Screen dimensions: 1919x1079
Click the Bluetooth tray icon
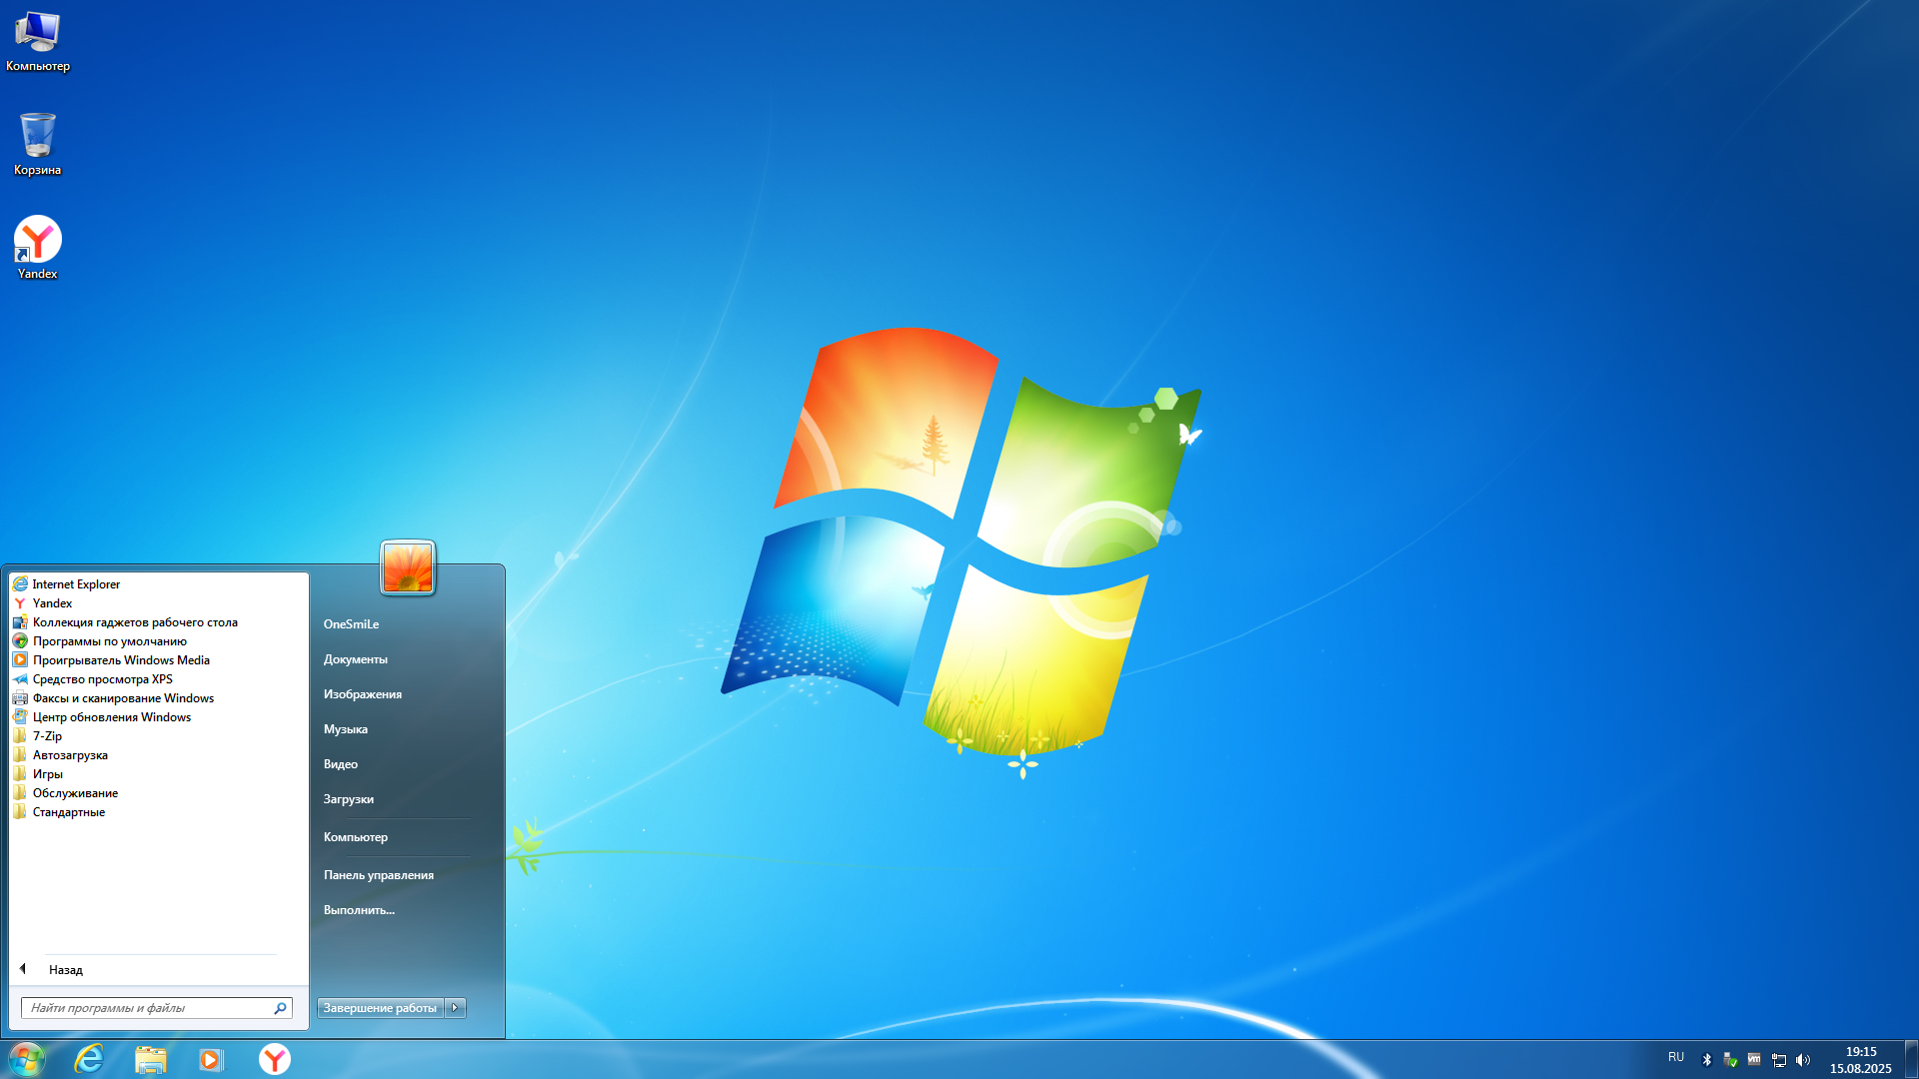(1707, 1060)
